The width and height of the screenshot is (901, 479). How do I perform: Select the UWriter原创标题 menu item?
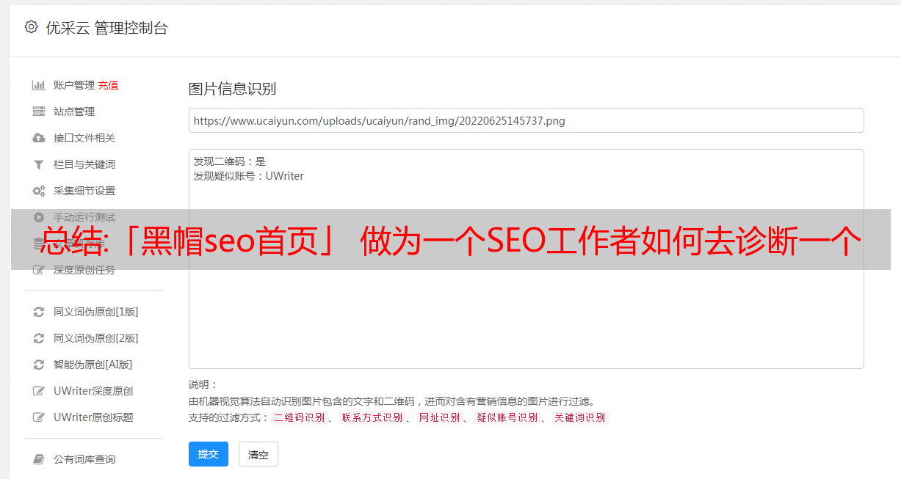(93, 417)
